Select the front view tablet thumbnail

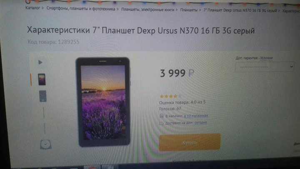(42, 79)
